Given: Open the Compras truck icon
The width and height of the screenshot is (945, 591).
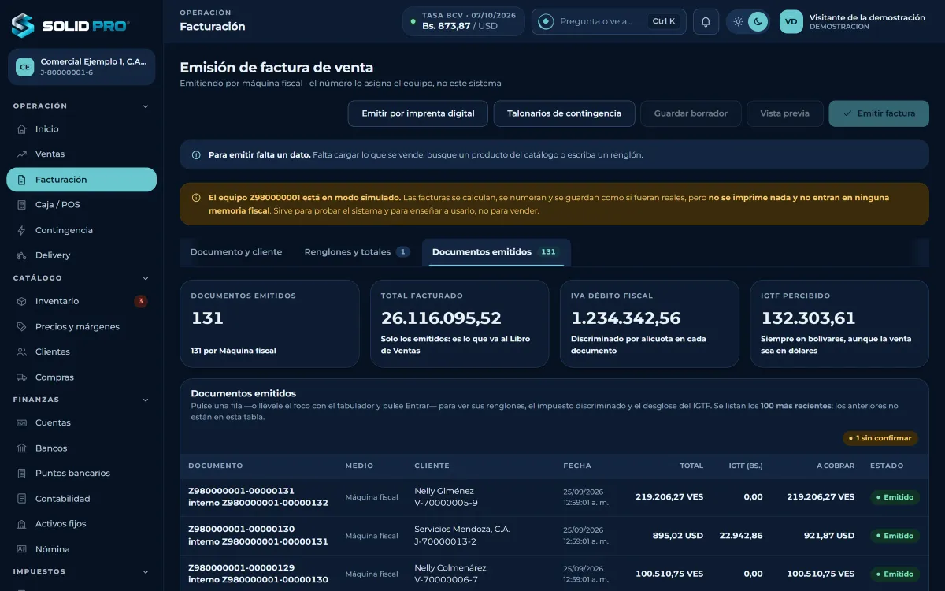Looking at the screenshot, I should click(x=21, y=377).
